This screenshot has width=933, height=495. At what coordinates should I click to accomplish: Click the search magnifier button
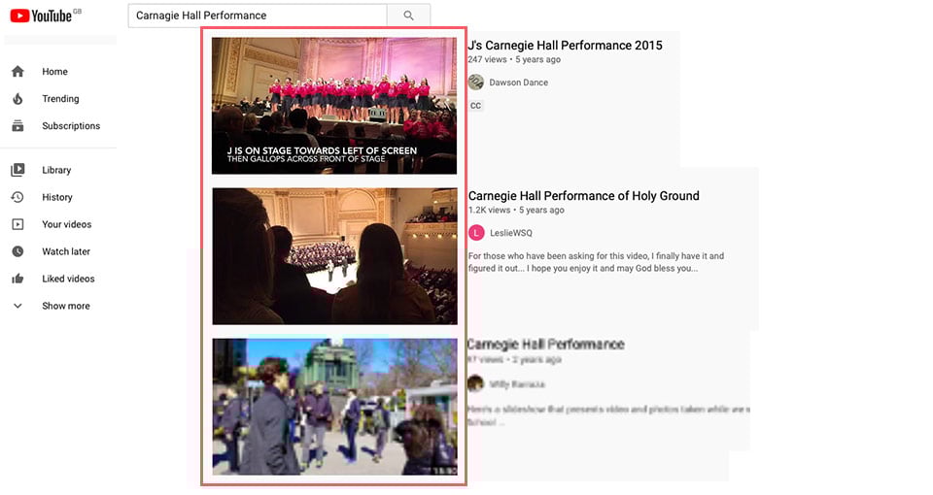[408, 16]
